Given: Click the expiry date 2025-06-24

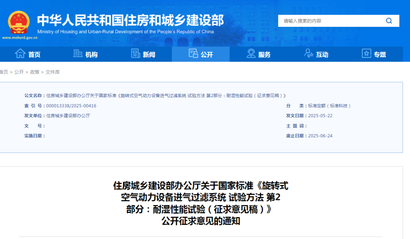Looking at the screenshot, I should pos(320,136).
